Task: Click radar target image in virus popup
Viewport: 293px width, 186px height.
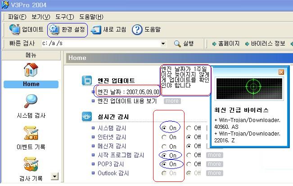Action: 249,89
